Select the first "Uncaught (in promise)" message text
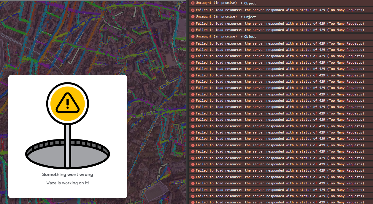 (x=216, y=3)
